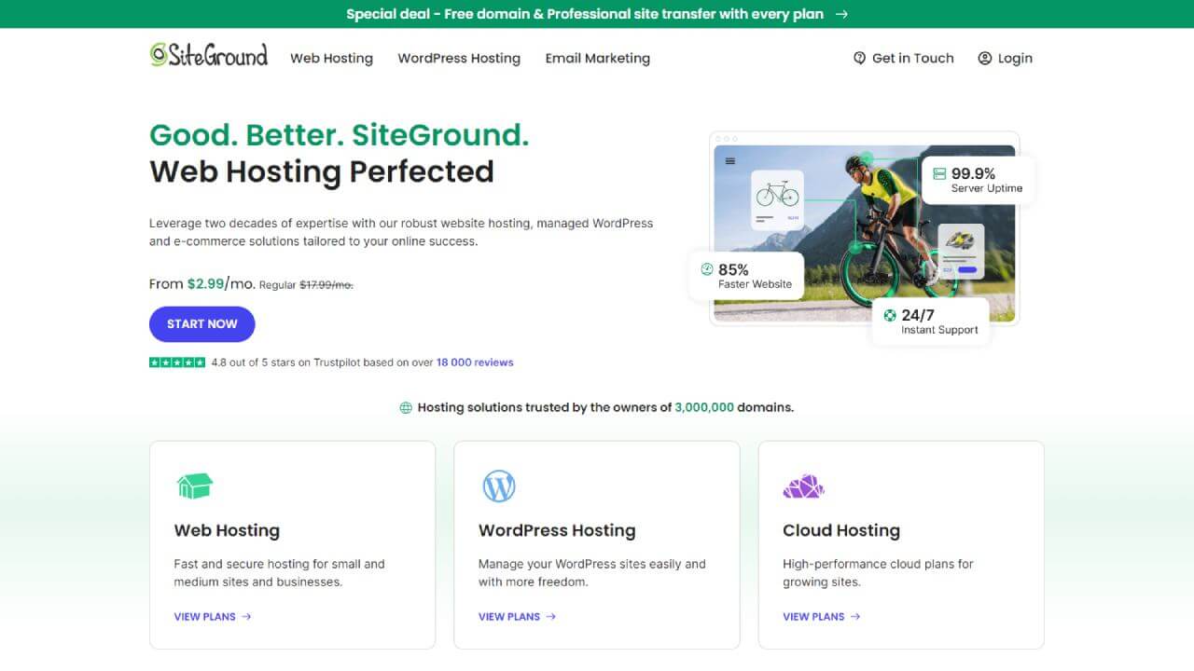Screen dimensions: 1194x671
Task: Click the Good. Better. SiteGround. headline
Action: tap(340, 135)
